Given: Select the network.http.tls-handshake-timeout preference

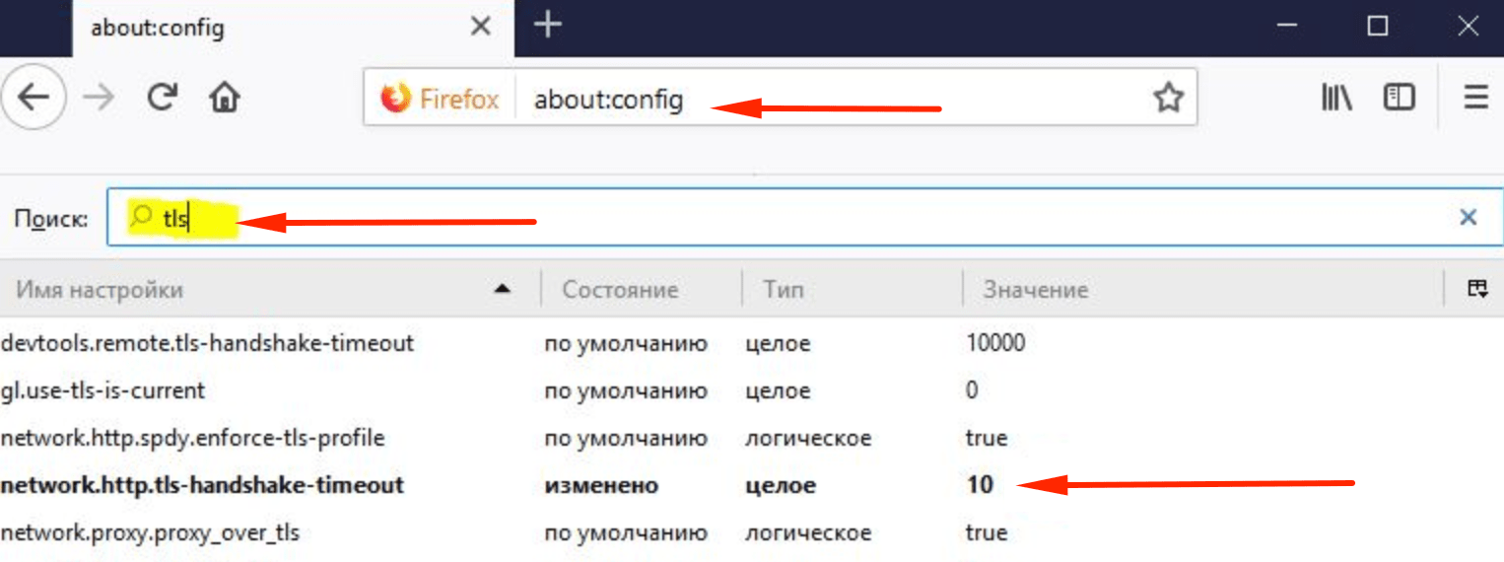Looking at the screenshot, I should (x=203, y=485).
